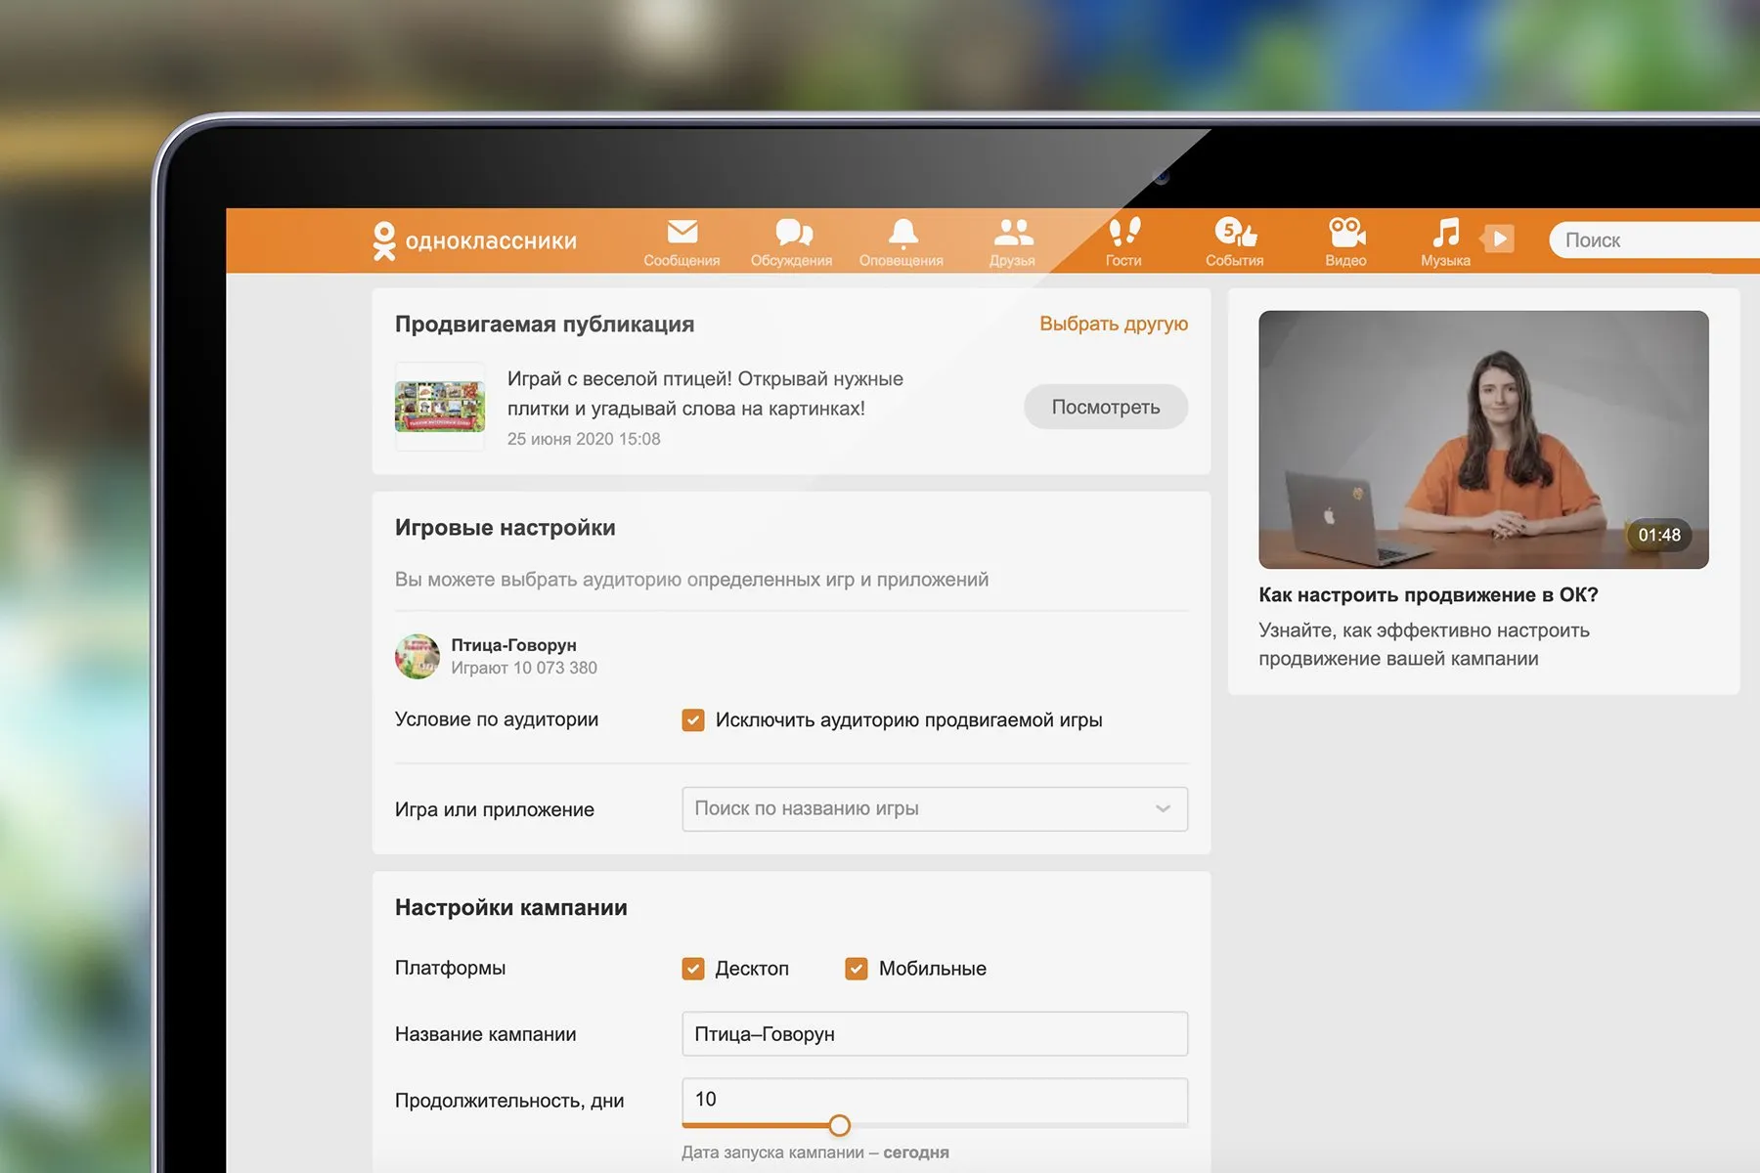Open Видео camera icon

point(1346,232)
